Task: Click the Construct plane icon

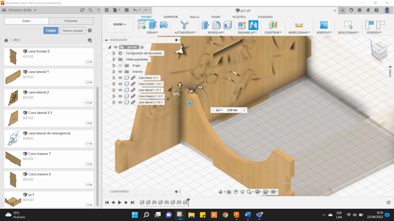Action: point(273,25)
